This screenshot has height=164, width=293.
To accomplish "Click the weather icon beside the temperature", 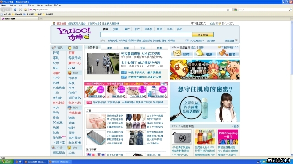I will [220, 23].
